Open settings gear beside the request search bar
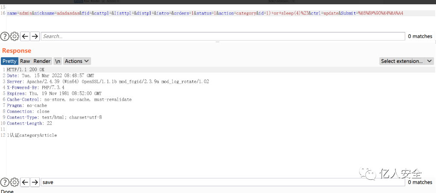436x193 pixels. 15,36
